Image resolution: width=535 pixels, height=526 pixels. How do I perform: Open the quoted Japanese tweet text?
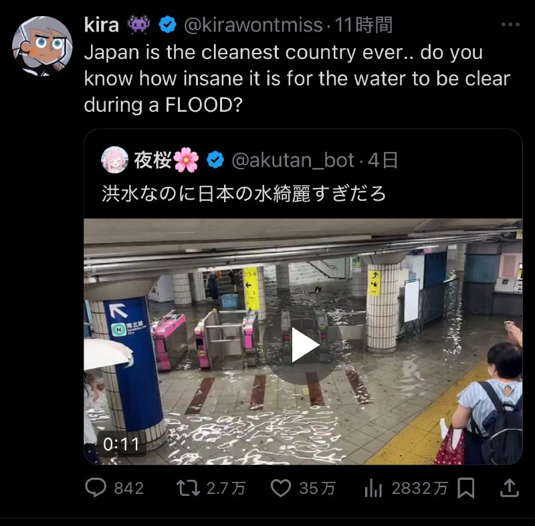point(244,193)
